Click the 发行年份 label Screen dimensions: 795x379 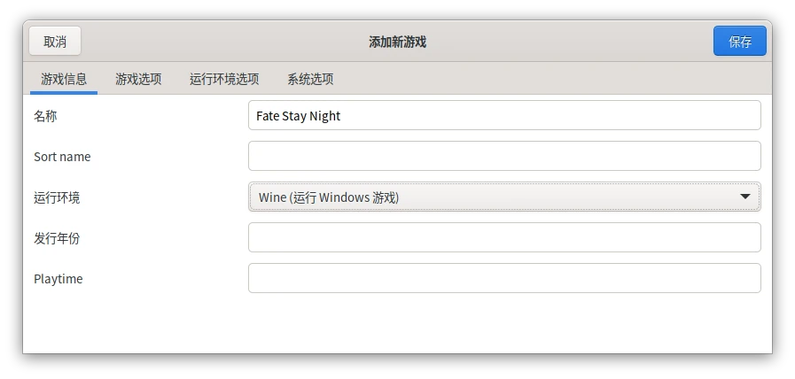(57, 238)
